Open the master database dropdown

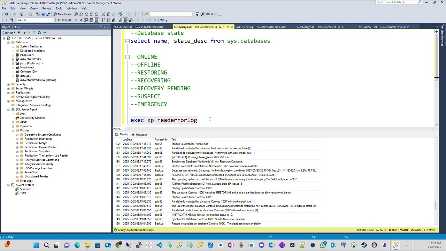pyautogui.click(x=52, y=20)
